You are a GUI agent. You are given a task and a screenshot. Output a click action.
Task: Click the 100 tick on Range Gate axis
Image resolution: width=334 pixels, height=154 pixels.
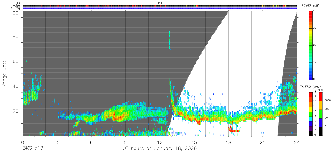pyautogui.click(x=14, y=13)
